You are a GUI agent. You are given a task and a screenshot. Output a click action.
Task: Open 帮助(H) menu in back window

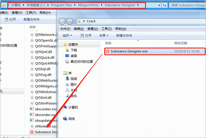pyautogui.click(x=45, y=13)
